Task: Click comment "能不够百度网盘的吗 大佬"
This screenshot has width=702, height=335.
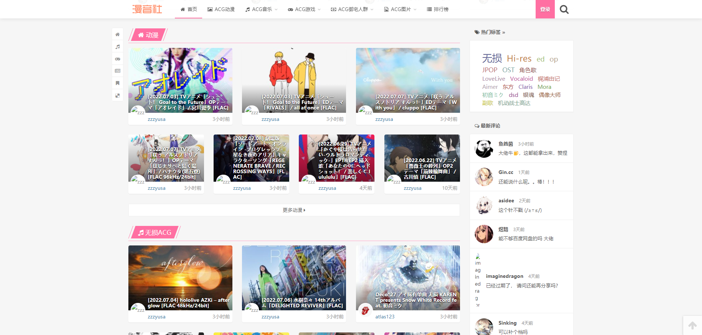Action: pos(526,238)
